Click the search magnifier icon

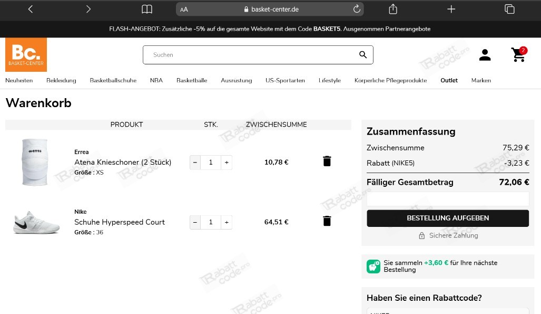point(363,55)
